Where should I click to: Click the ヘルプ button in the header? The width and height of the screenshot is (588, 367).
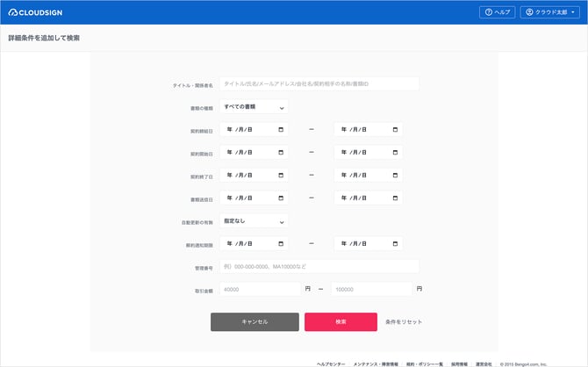[x=497, y=12]
